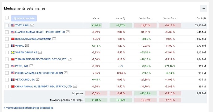Open chart icon beside ELANCO ANIMAL HEALTH INCORPORATED
213x112 pixels.
[68, 32]
